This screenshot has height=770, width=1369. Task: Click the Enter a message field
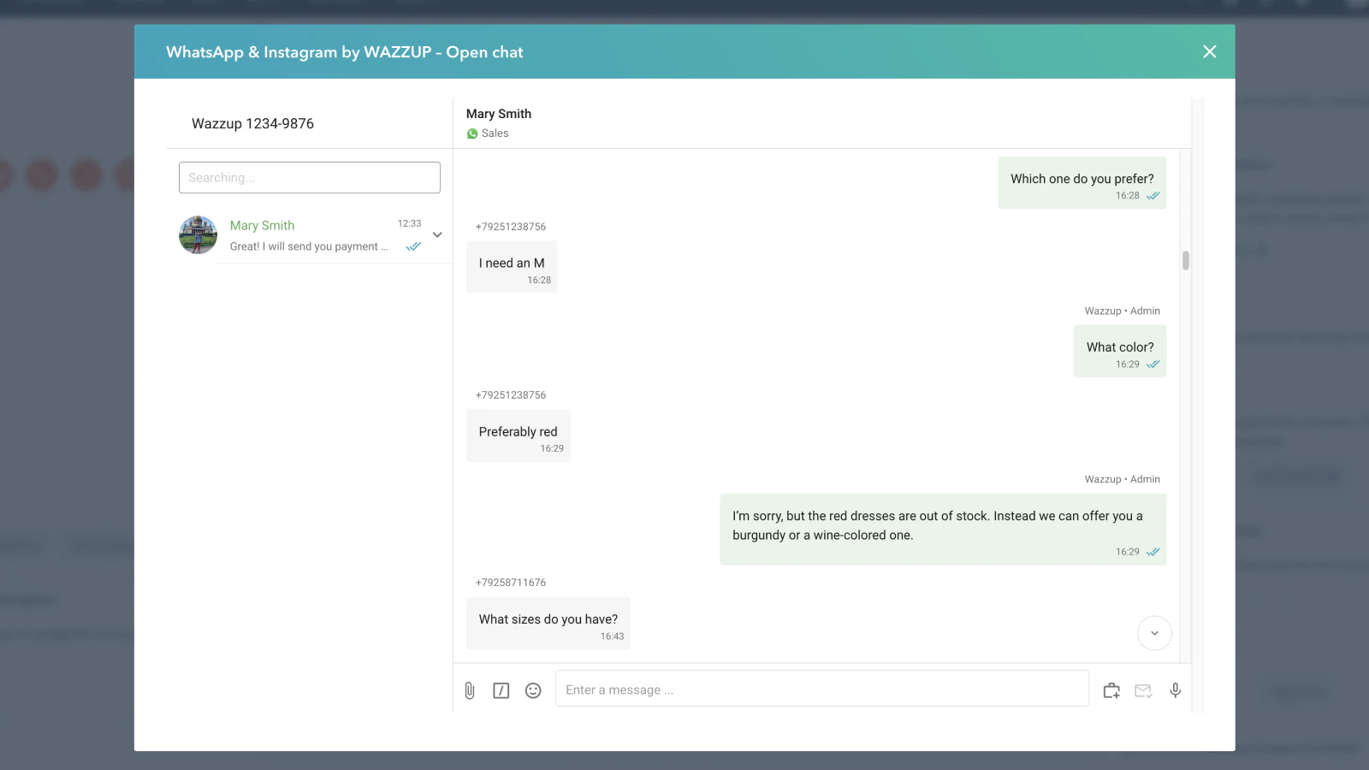pyautogui.click(x=821, y=689)
